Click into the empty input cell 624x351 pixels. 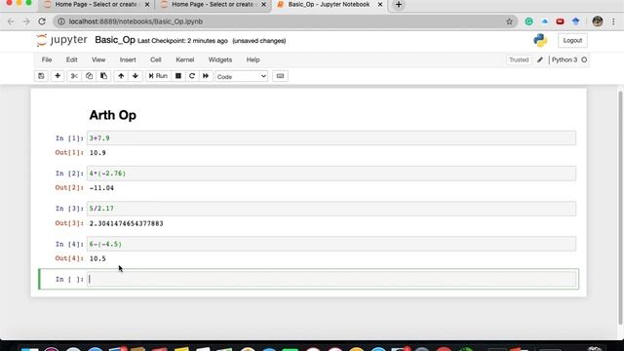331,279
